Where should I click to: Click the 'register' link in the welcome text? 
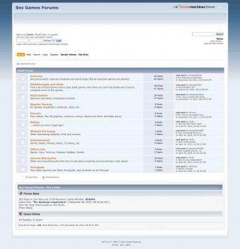point(54,35)
